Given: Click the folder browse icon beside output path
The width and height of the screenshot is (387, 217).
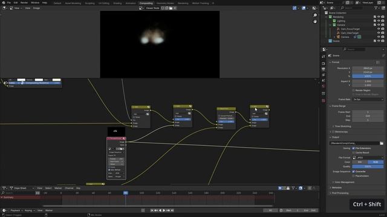Looking at the screenshot, I should click(382, 143).
